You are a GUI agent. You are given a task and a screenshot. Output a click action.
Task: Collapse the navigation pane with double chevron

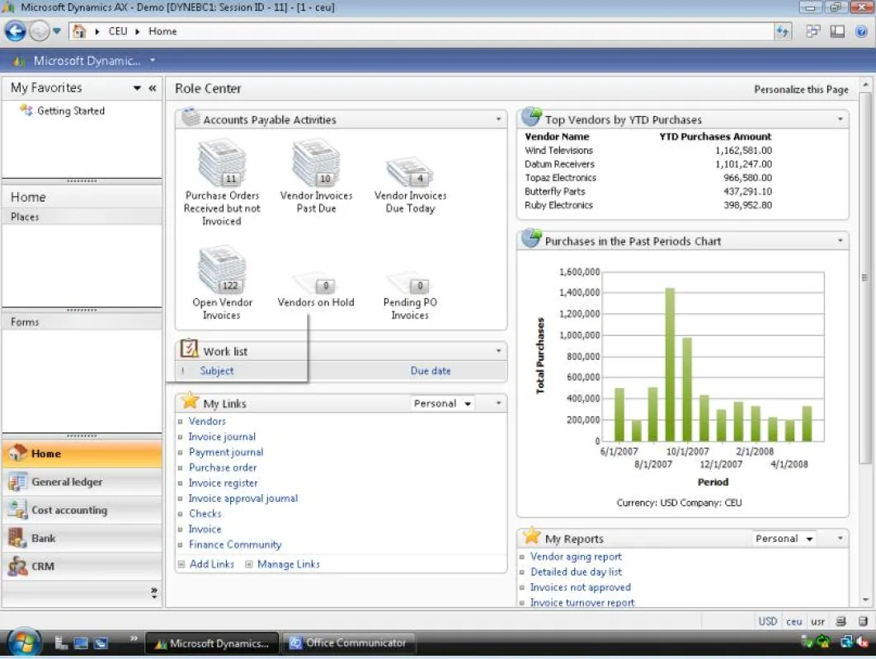pyautogui.click(x=152, y=88)
